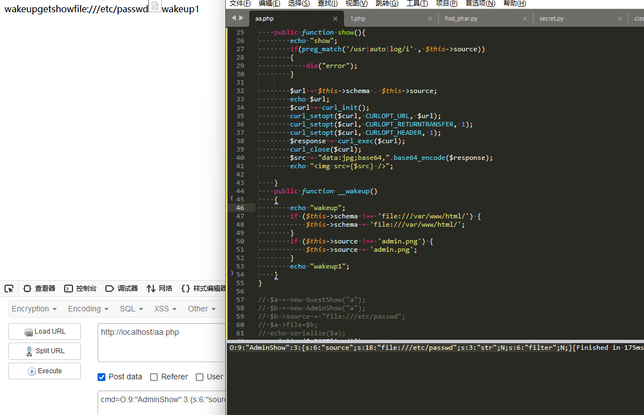Enable the Referer checkbox
This screenshot has height=415, width=644.
coord(153,377)
